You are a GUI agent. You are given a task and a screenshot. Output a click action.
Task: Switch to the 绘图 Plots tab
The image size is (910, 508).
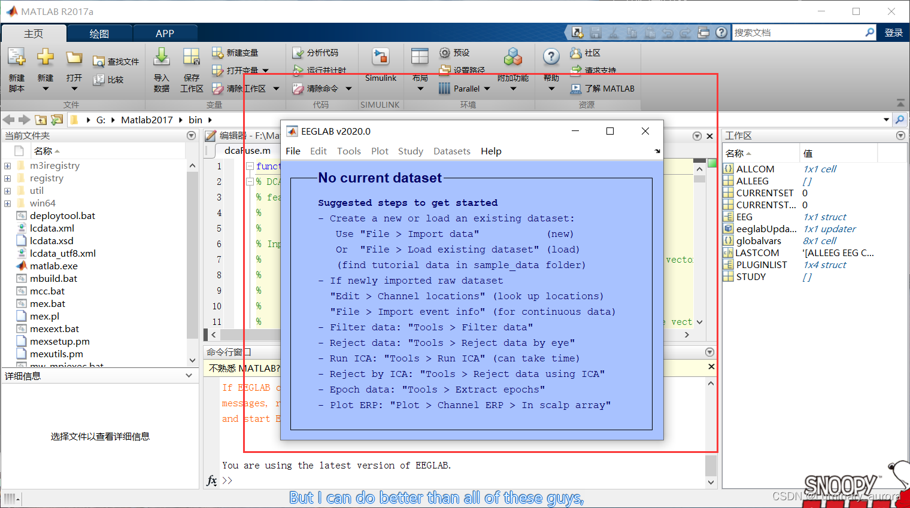99,34
